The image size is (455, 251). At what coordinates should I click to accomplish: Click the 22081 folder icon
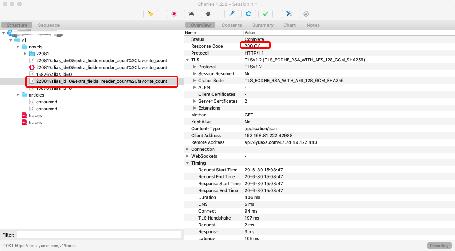[x=32, y=54]
